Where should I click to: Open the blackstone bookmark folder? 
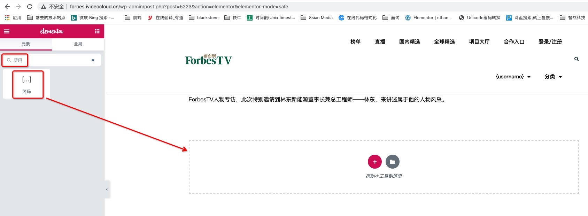tap(204, 18)
